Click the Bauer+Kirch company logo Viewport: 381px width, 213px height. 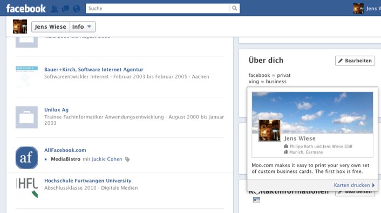(x=27, y=76)
